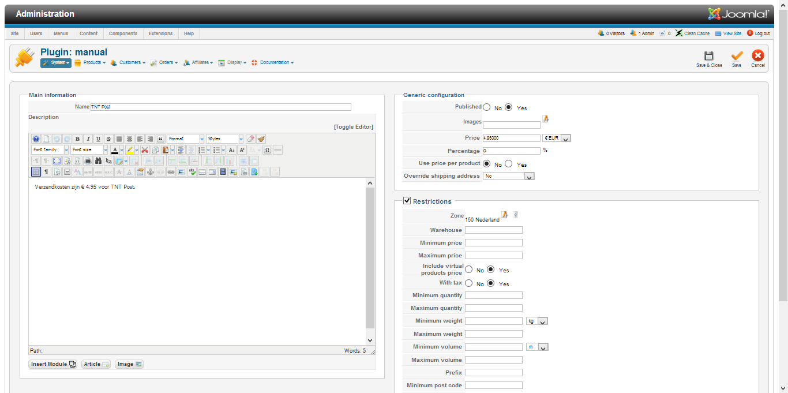Open the Format dropdown in the editor
The image size is (788, 393).
tap(186, 139)
